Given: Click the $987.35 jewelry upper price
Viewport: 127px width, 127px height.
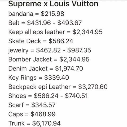Looking at the screenshot, I should click(x=79, y=50).
